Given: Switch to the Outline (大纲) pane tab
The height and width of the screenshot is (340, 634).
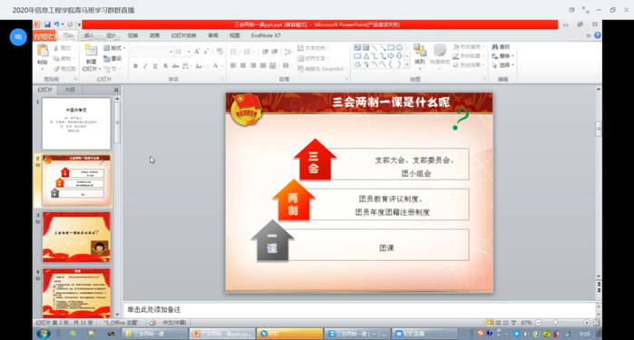Looking at the screenshot, I should point(70,90).
